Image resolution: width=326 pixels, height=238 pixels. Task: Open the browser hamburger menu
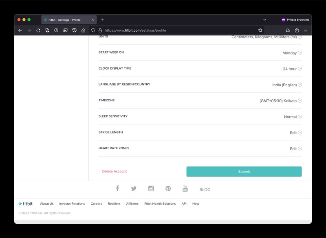(x=306, y=30)
